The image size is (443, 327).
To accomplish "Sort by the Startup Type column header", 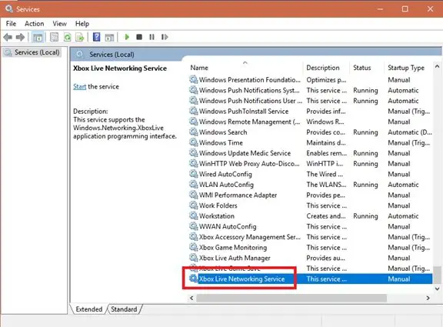I will click(x=406, y=68).
